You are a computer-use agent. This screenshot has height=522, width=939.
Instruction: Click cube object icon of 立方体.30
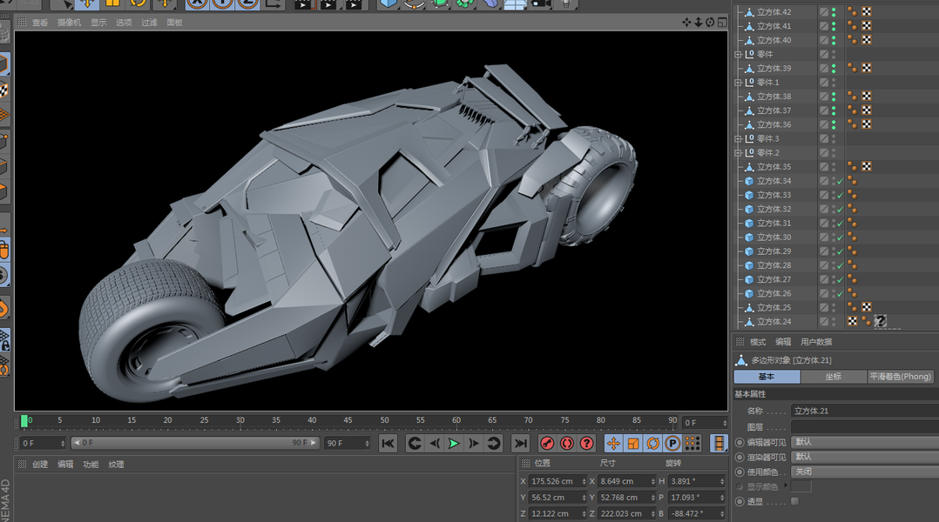(749, 237)
